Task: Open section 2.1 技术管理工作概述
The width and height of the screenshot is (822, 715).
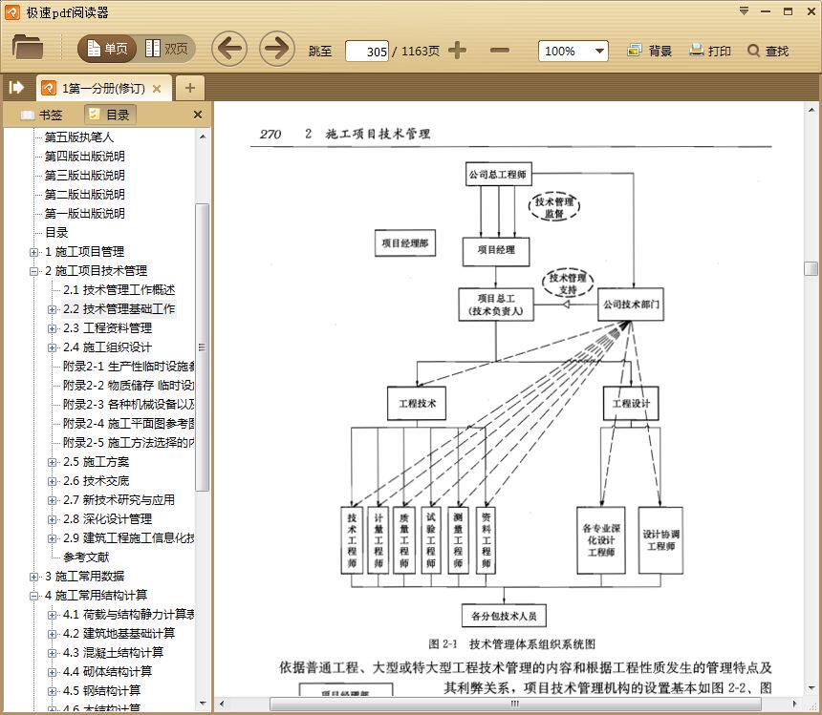Action: [x=119, y=290]
